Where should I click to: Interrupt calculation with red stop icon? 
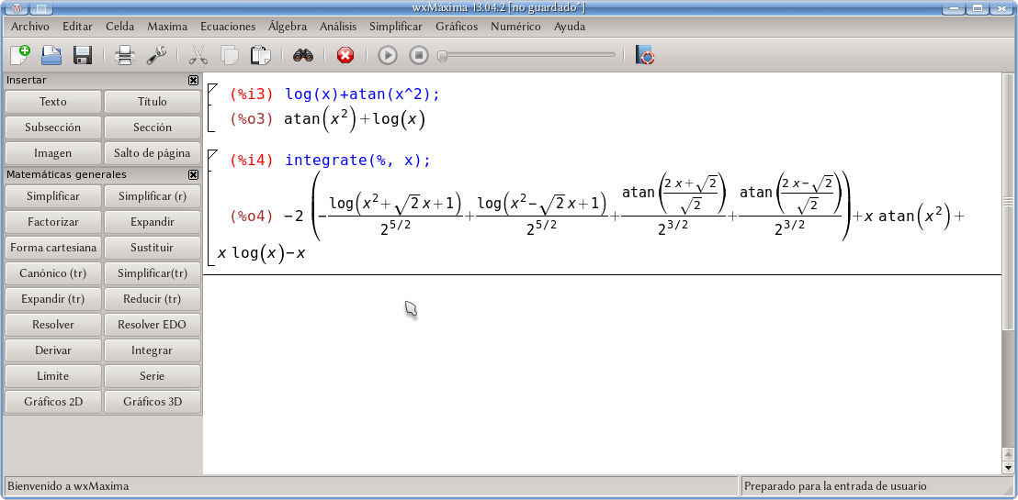[345, 56]
